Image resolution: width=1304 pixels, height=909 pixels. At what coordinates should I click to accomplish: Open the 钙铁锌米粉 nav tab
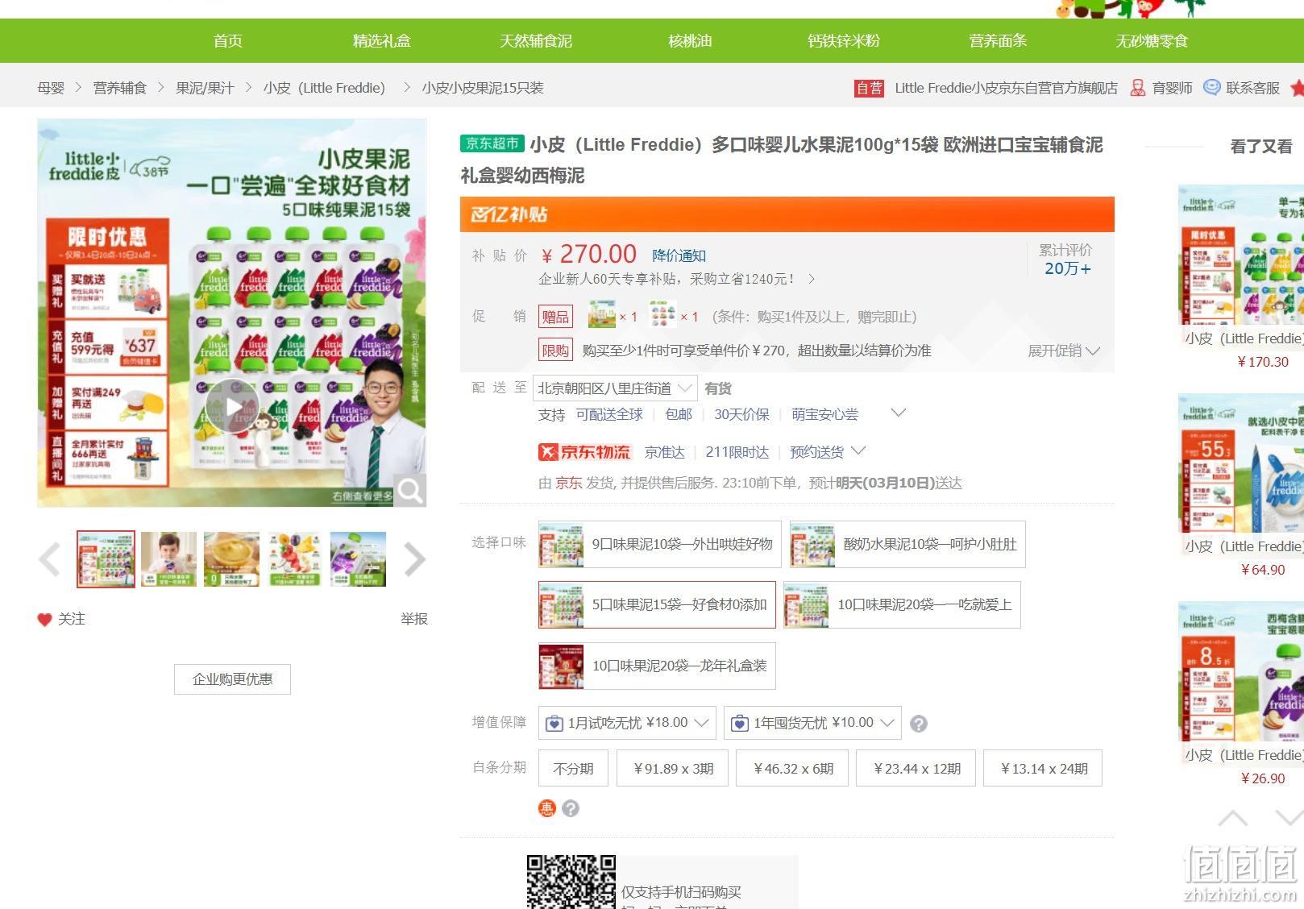[x=844, y=40]
